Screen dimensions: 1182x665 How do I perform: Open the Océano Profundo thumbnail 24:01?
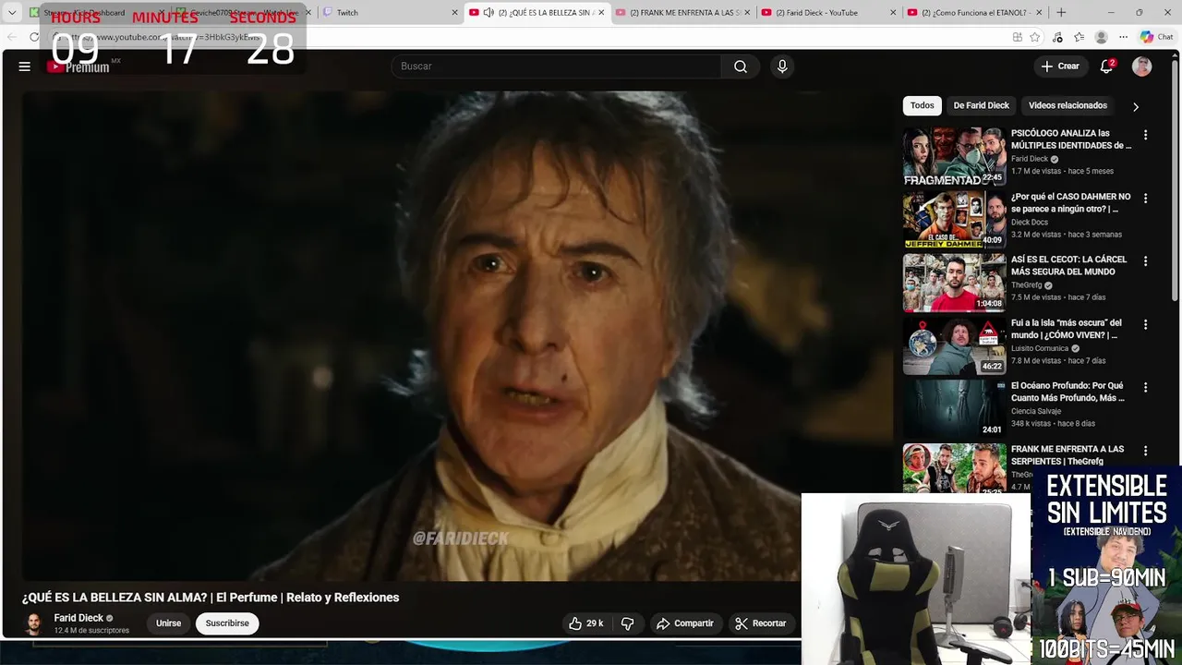[954, 409]
